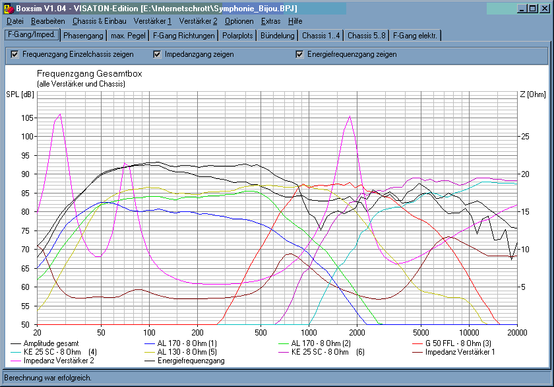
Task: Click the 'AL 170 - 8 Ohm (2)' legend entry
Action: (x=315, y=343)
